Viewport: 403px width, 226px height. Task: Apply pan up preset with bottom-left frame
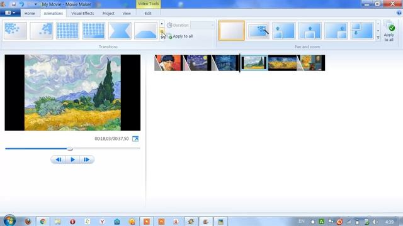click(x=284, y=31)
